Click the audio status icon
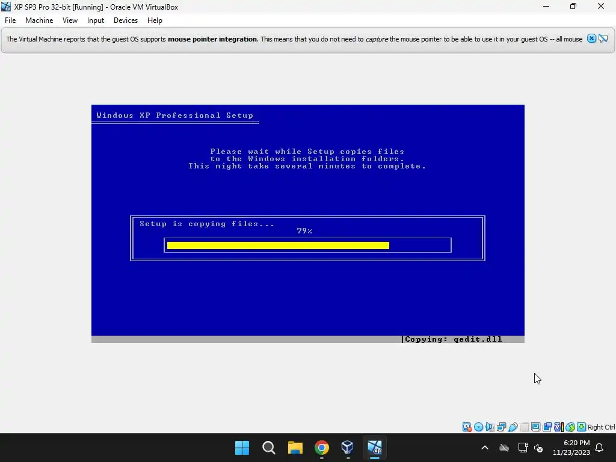 point(490,427)
